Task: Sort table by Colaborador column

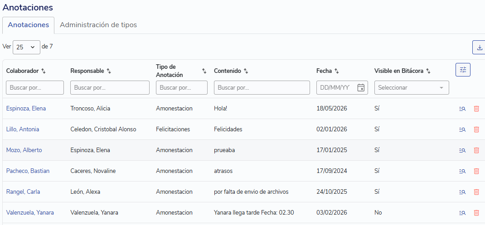Action: point(44,71)
